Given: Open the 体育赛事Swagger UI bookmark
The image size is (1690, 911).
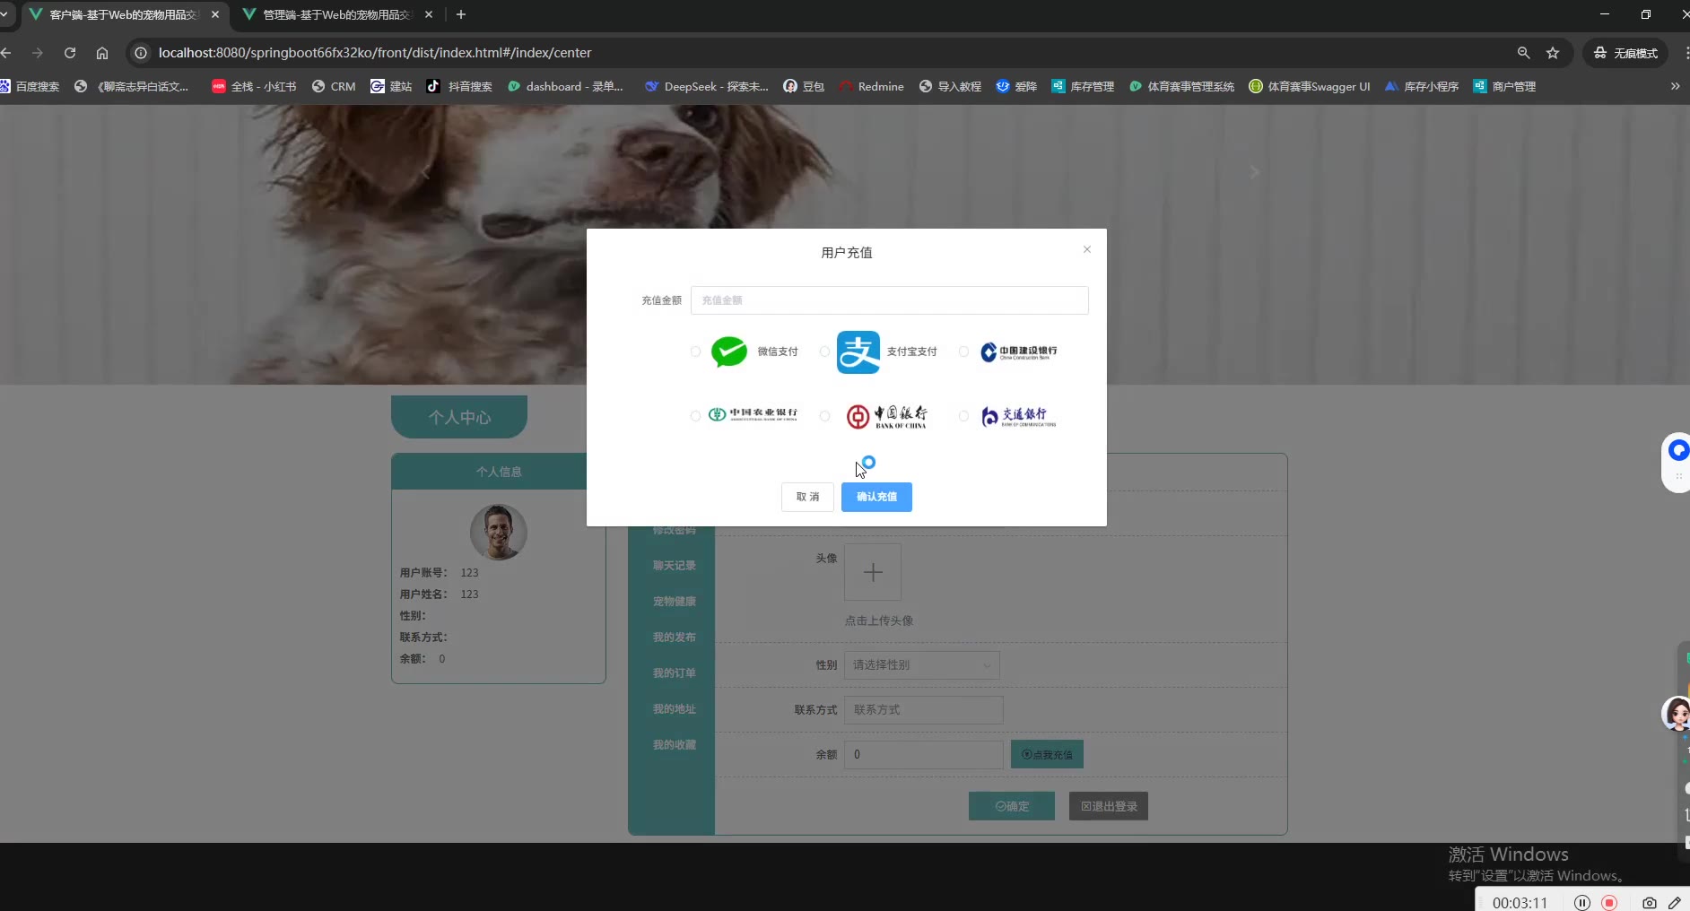Looking at the screenshot, I should pos(1310,86).
